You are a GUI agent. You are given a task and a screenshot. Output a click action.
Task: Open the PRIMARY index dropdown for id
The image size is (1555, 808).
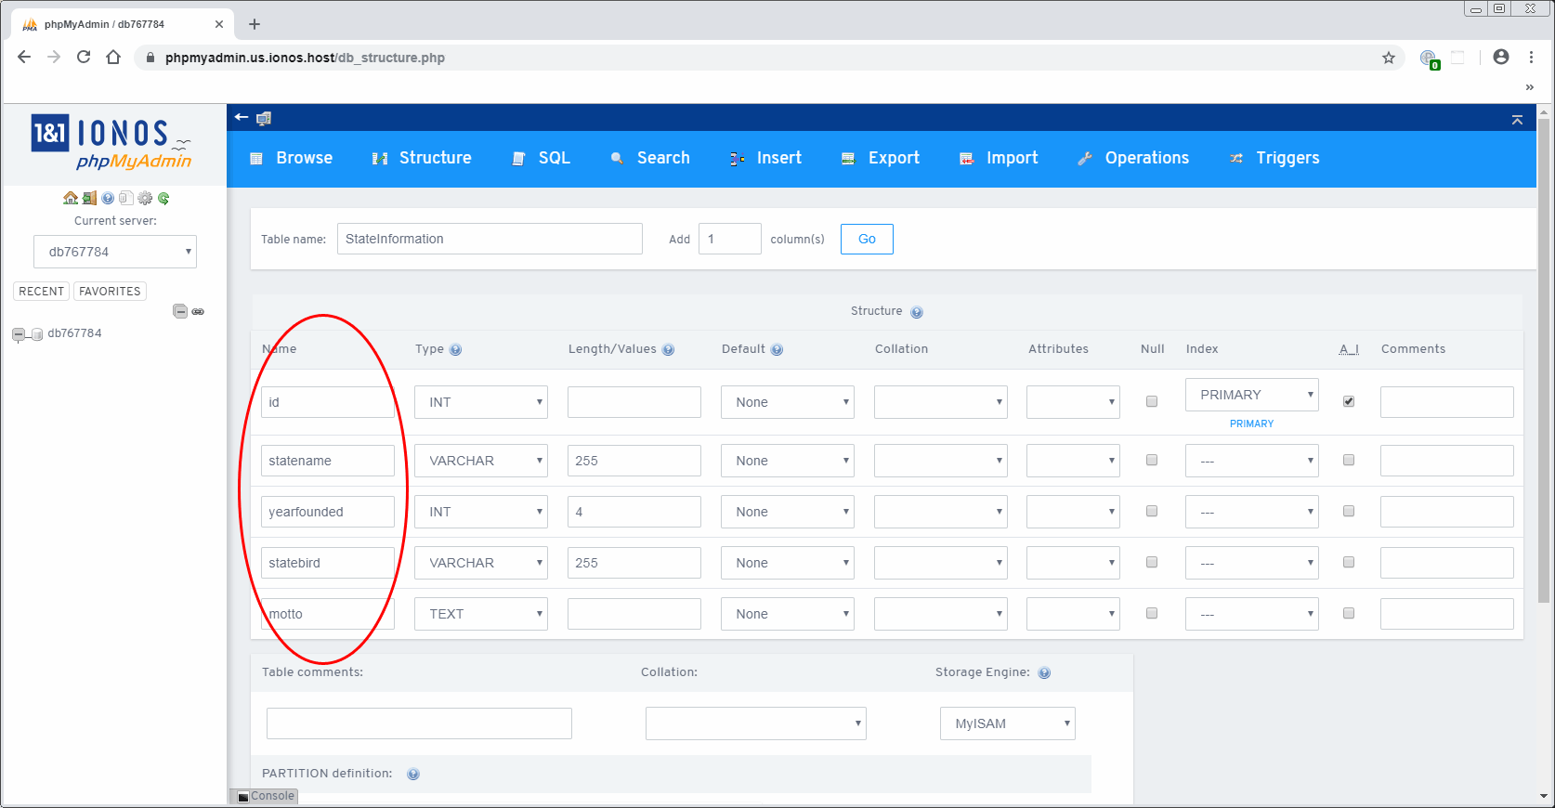tap(1252, 395)
